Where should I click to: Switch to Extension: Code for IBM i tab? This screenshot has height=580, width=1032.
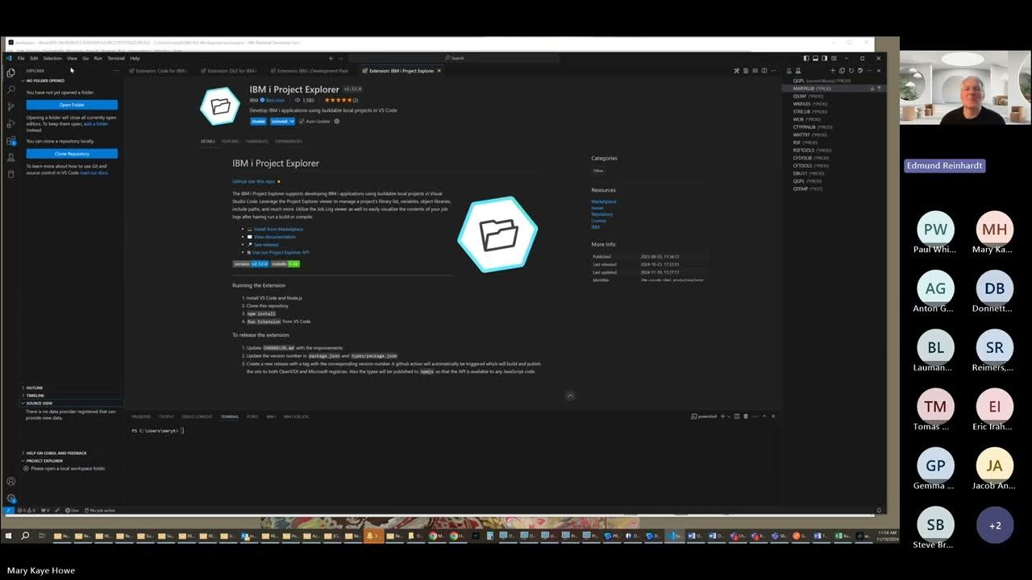click(x=158, y=71)
